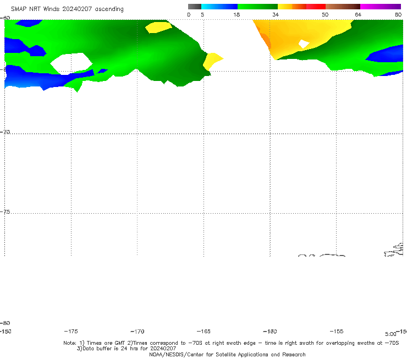Click the "5:00" swath time label
The height and width of the screenshot is (358, 407).
tap(391, 334)
